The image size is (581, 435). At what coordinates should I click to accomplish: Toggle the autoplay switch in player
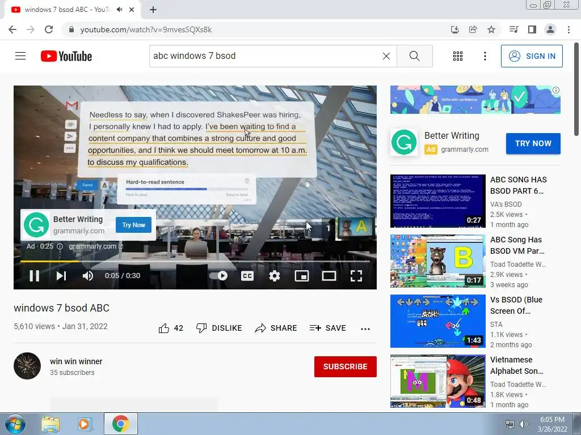[x=218, y=276]
